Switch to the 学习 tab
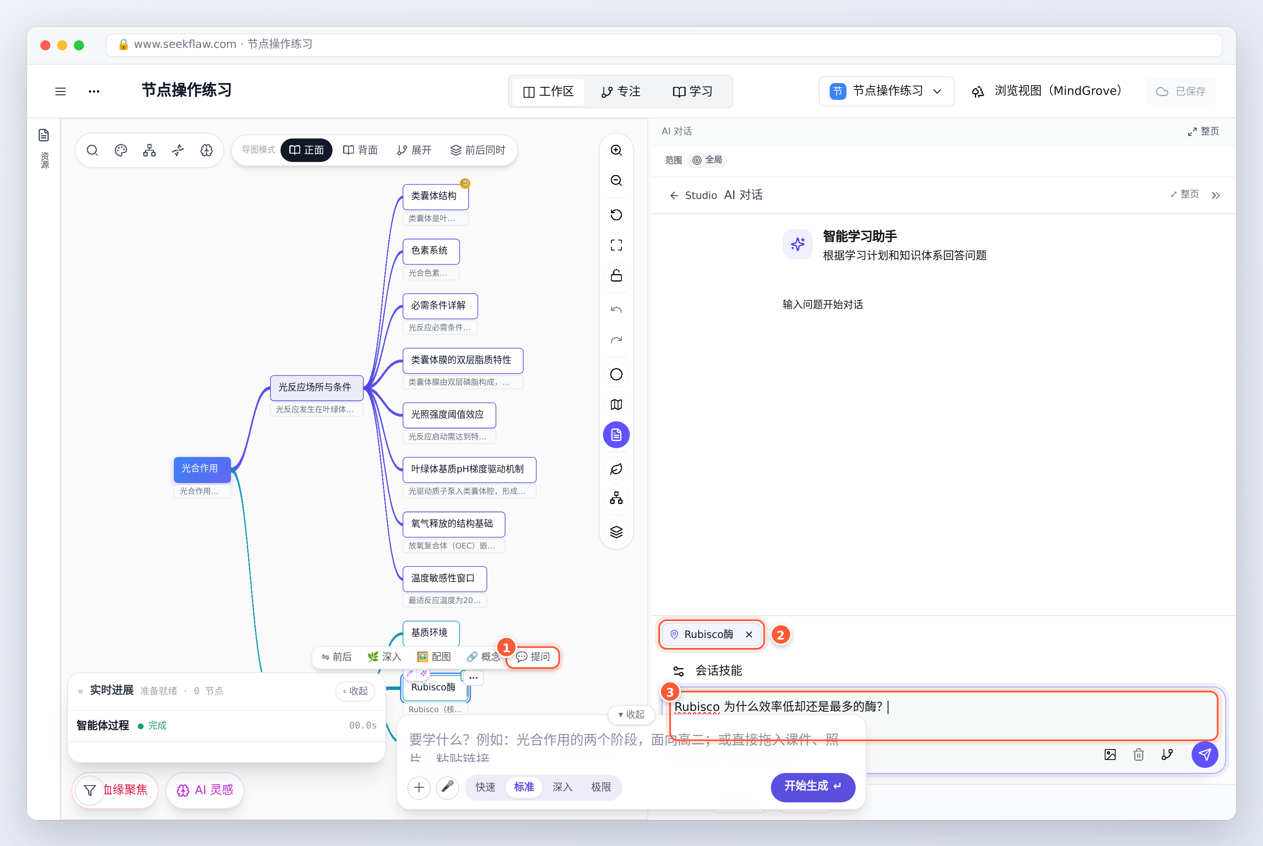 [x=692, y=92]
